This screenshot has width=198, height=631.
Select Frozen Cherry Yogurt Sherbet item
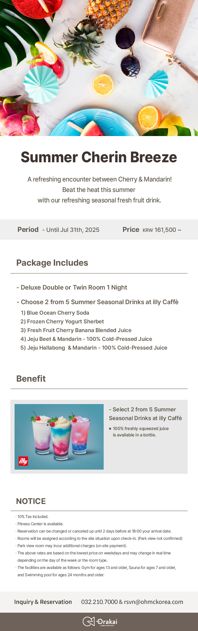[62, 321]
